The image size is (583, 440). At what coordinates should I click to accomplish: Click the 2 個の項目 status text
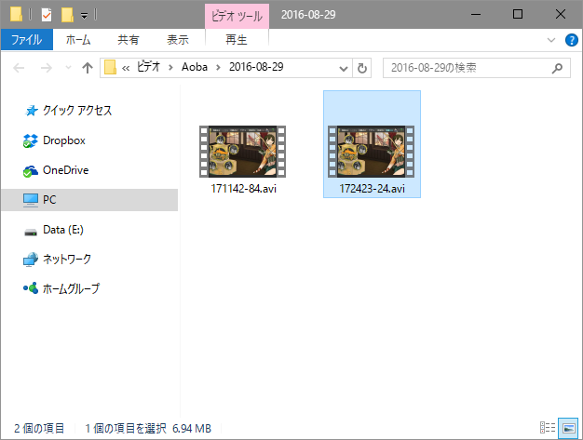[x=39, y=429]
